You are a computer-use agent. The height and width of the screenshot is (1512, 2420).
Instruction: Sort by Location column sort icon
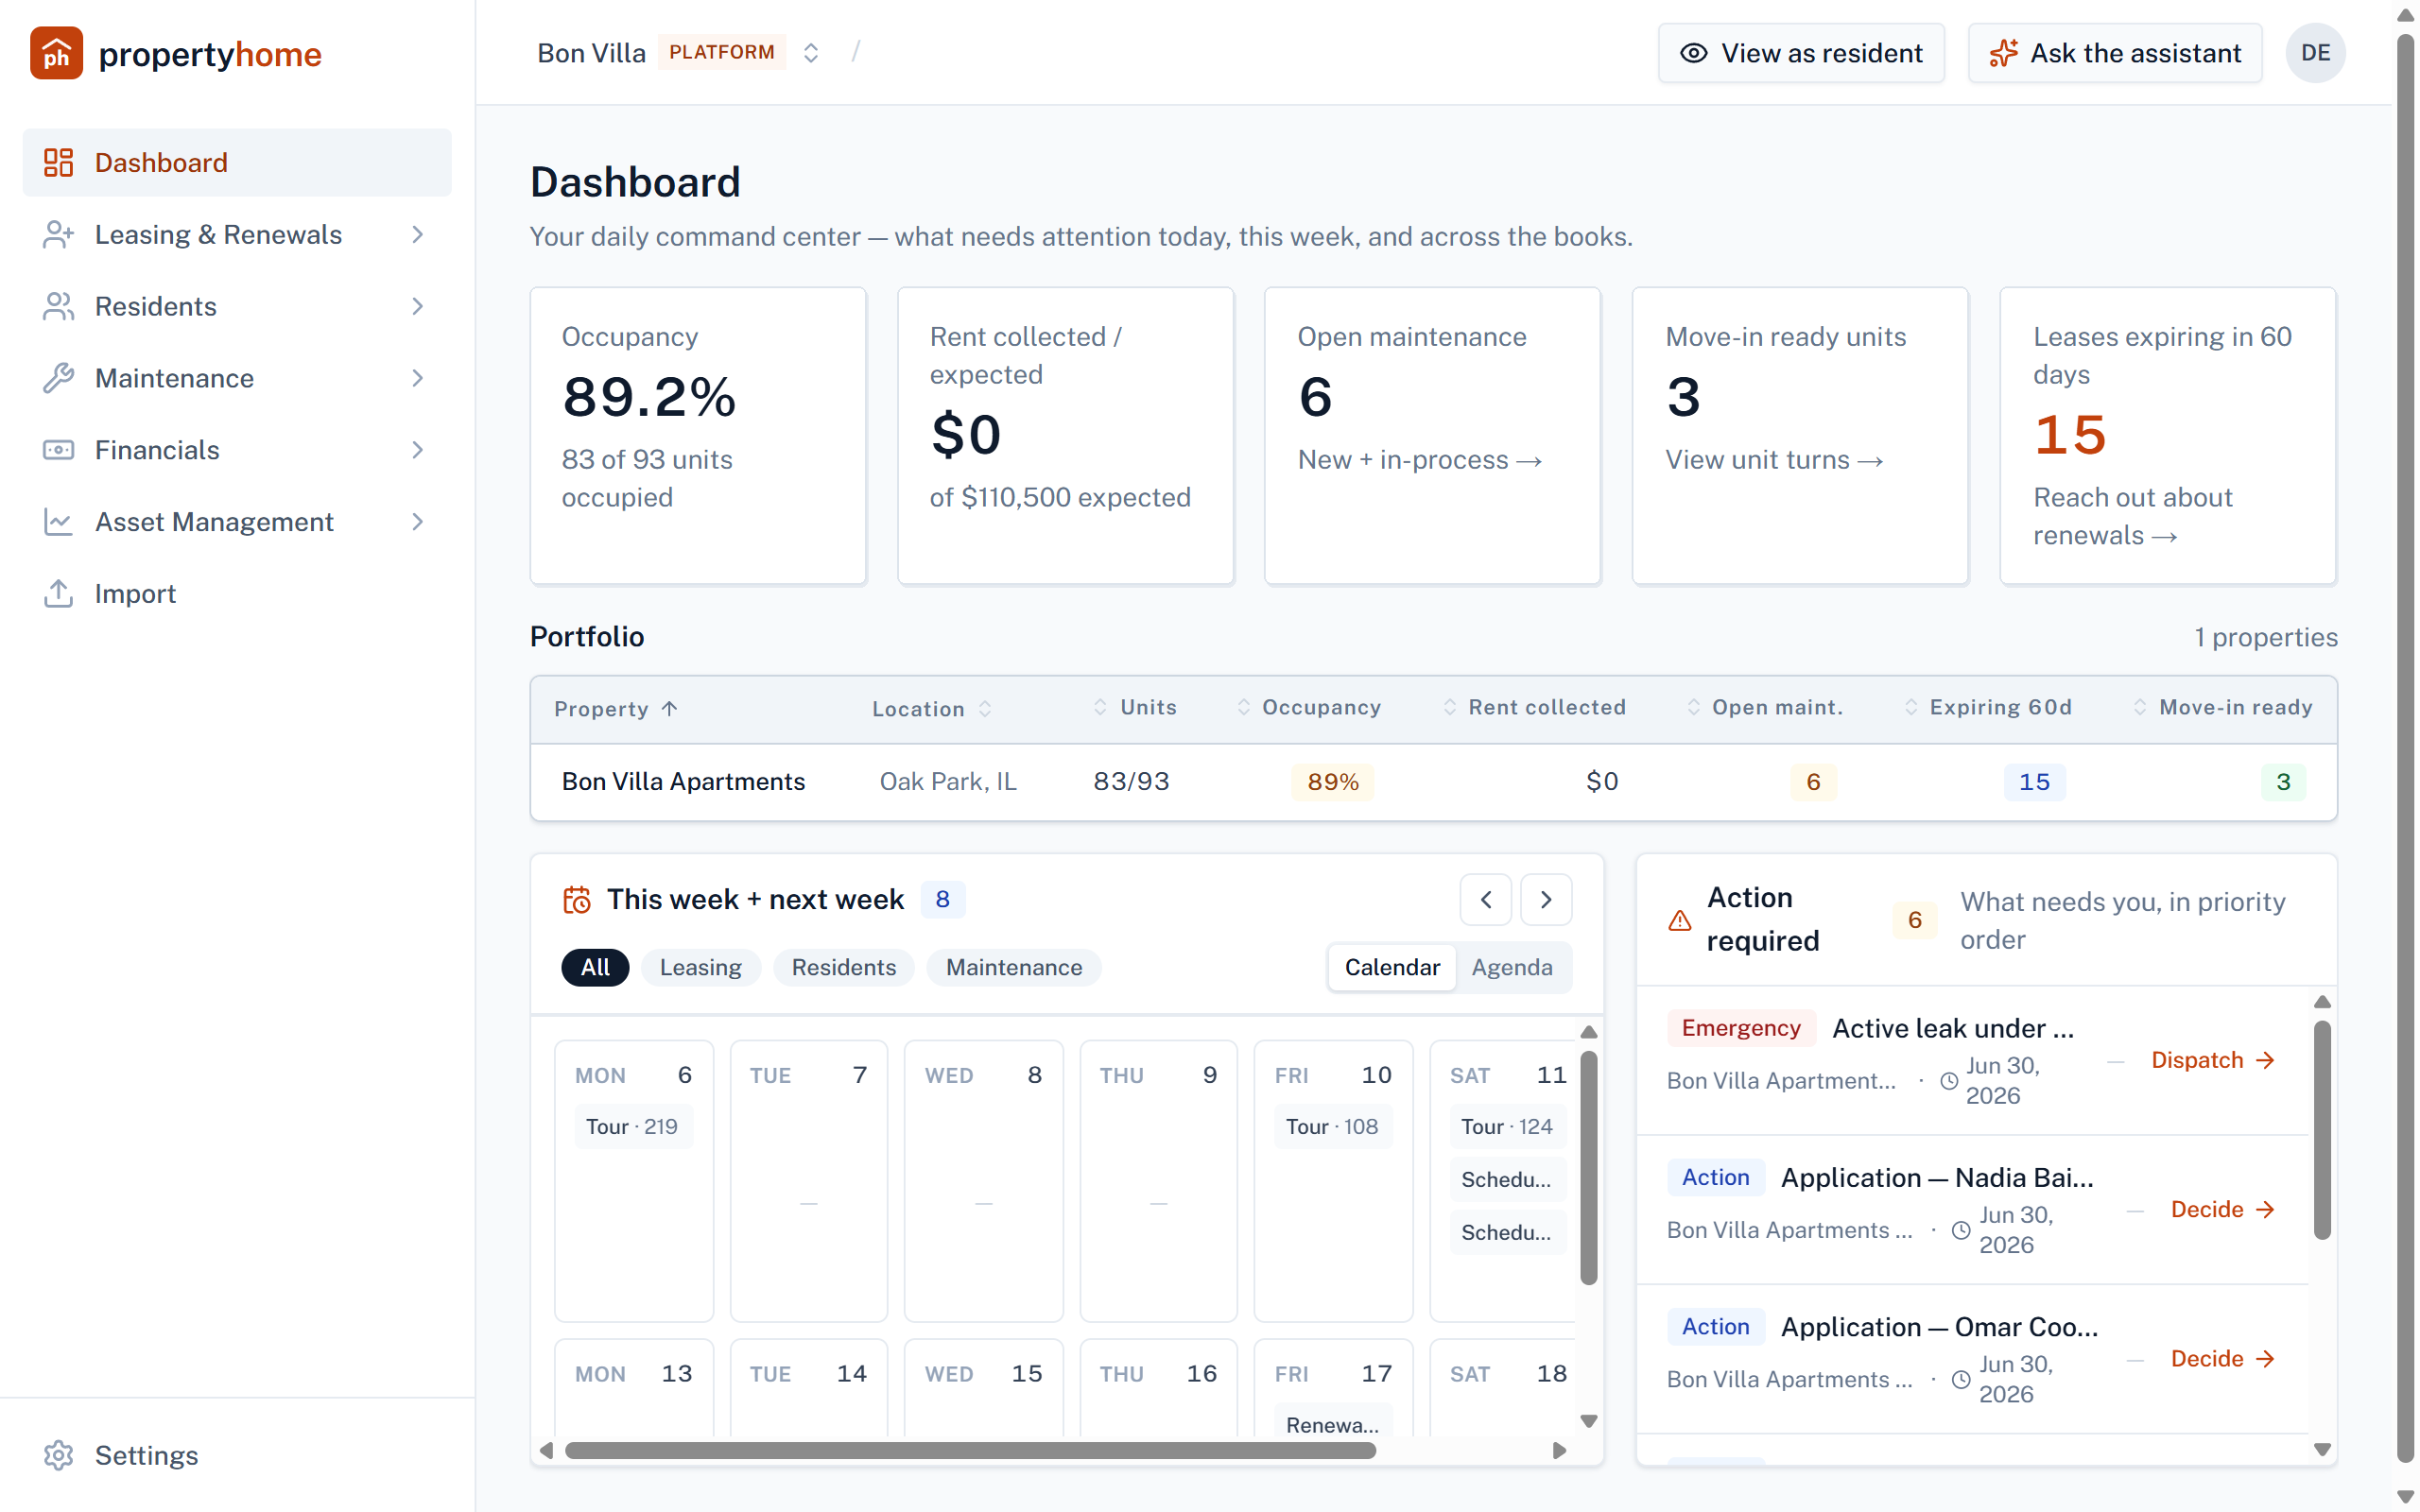pos(985,708)
